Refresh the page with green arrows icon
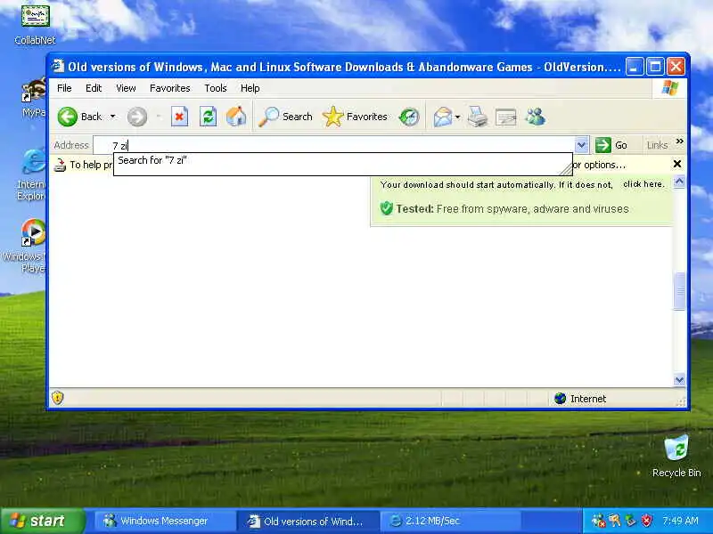This screenshot has height=534, width=713. pyautogui.click(x=208, y=117)
